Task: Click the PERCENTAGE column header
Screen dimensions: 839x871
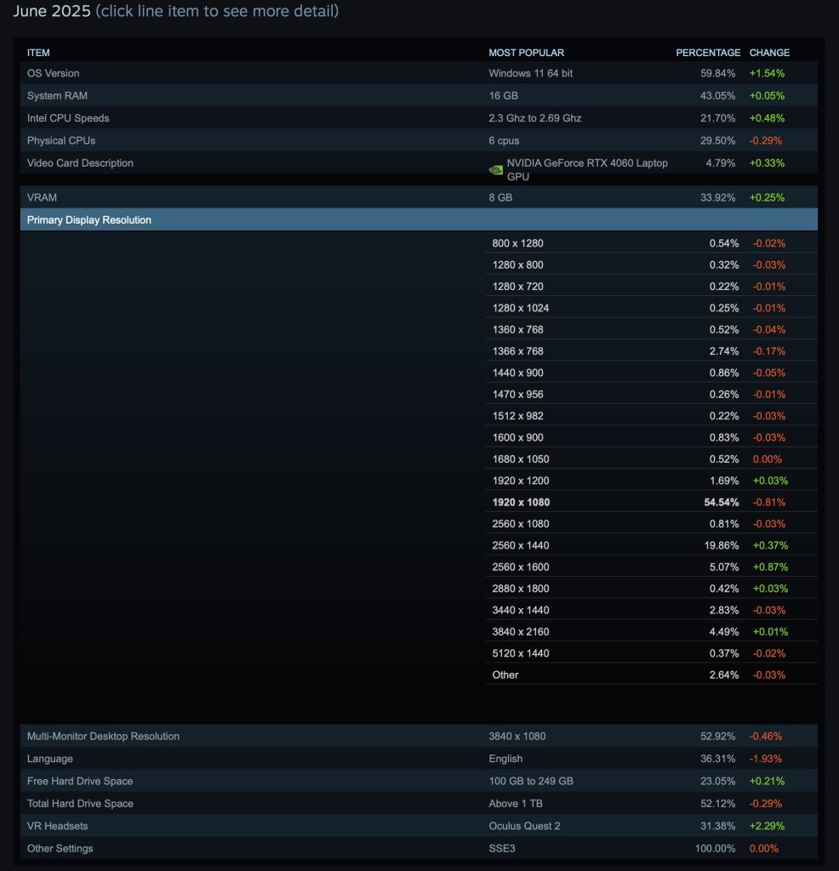Action: [x=707, y=52]
